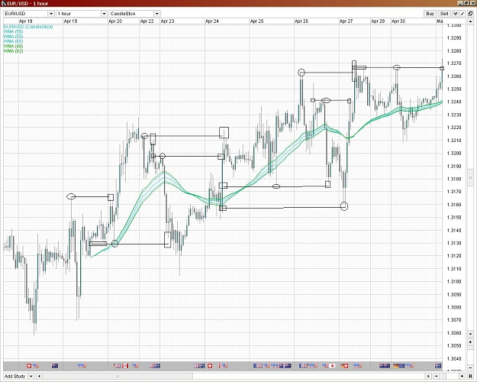Click the Canadian flag news icon under Apr 20

coord(125,365)
